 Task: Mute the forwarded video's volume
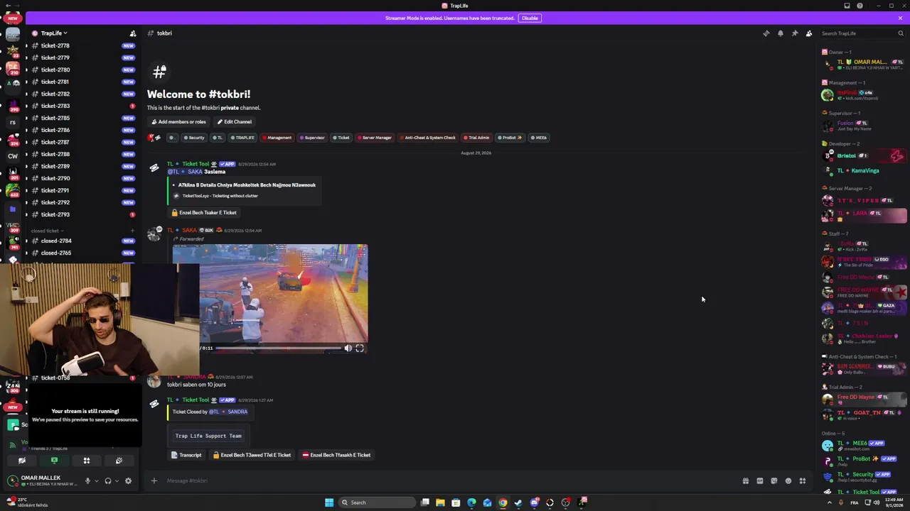click(x=348, y=348)
